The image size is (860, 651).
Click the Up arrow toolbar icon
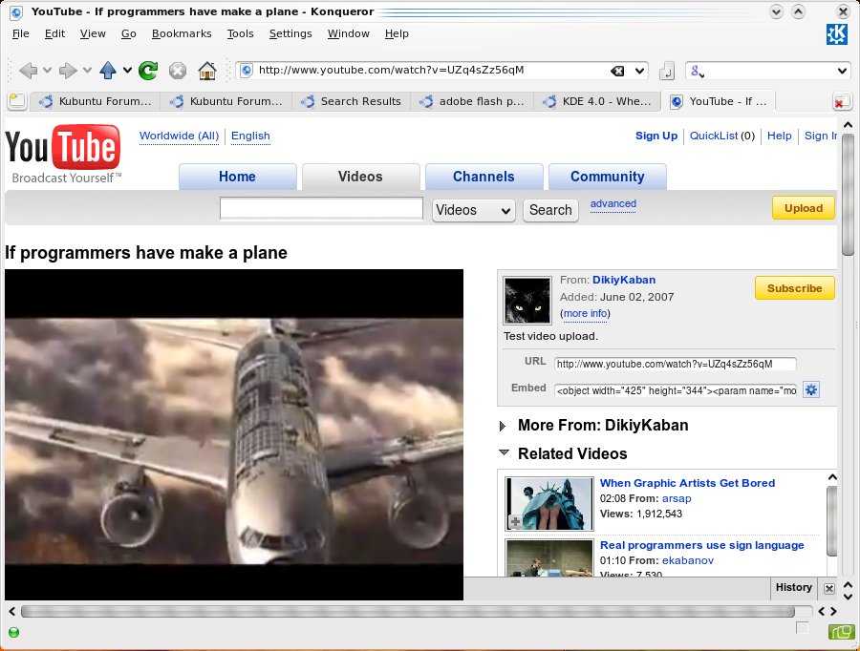108,71
